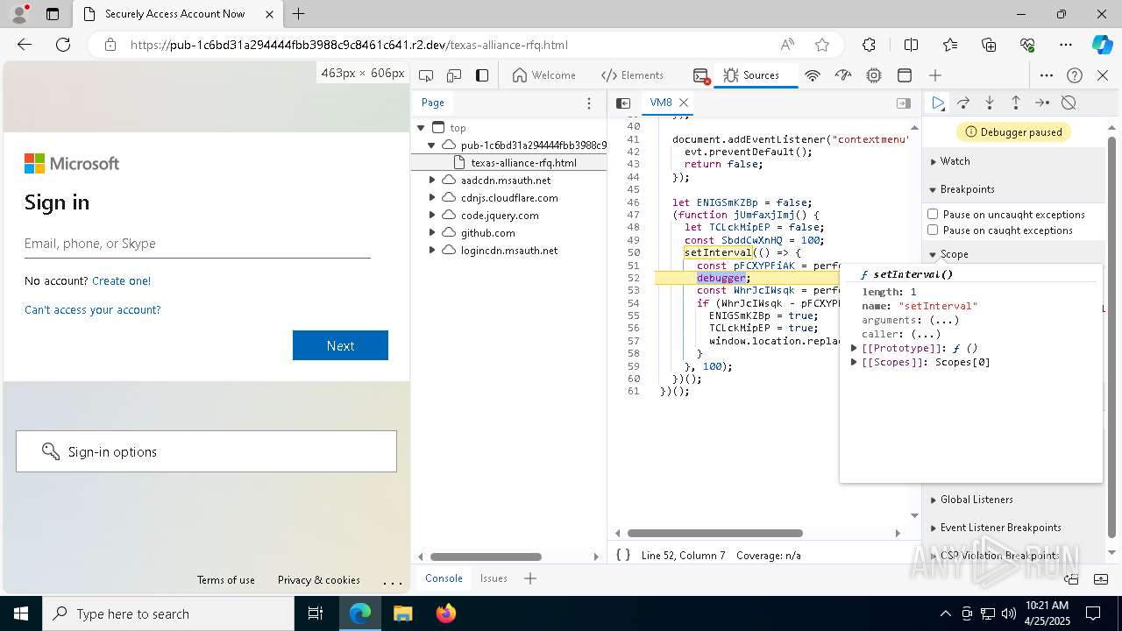Add more tools plus icon
1122x631 pixels.
pos(935,75)
